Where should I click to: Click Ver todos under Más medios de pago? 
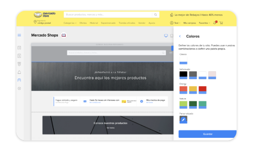pos(149,102)
